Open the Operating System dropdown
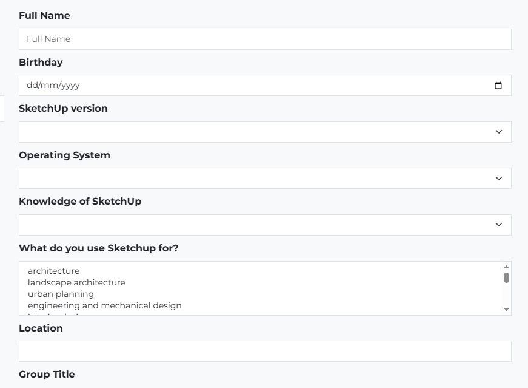528x388 pixels. click(x=265, y=179)
